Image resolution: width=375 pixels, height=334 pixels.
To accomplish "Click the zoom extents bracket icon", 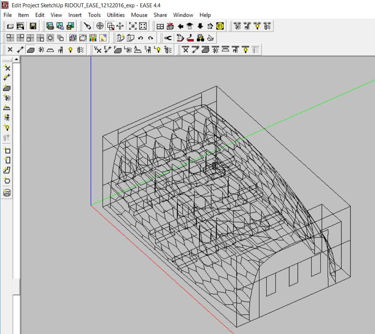I will [x=133, y=26].
